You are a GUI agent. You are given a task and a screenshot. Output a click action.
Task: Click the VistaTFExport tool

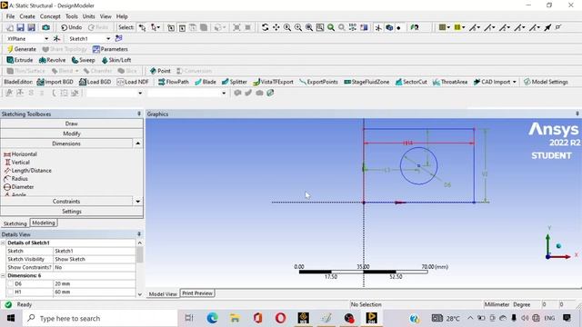[273, 82]
